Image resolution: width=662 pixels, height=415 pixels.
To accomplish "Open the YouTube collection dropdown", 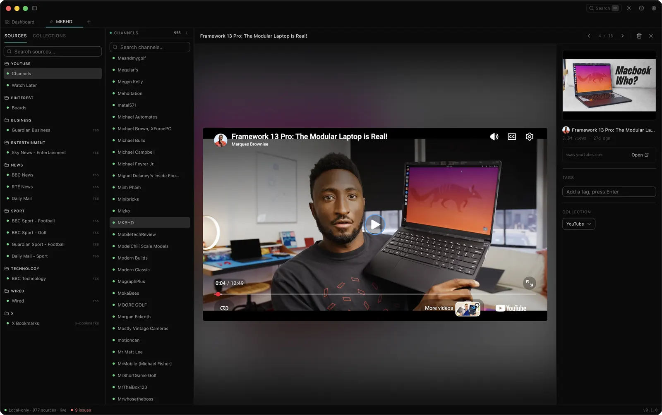I will (578, 224).
